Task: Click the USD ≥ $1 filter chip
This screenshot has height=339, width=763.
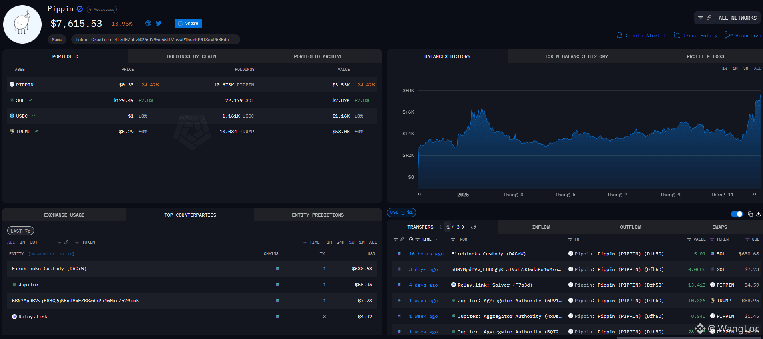Action: [401, 212]
